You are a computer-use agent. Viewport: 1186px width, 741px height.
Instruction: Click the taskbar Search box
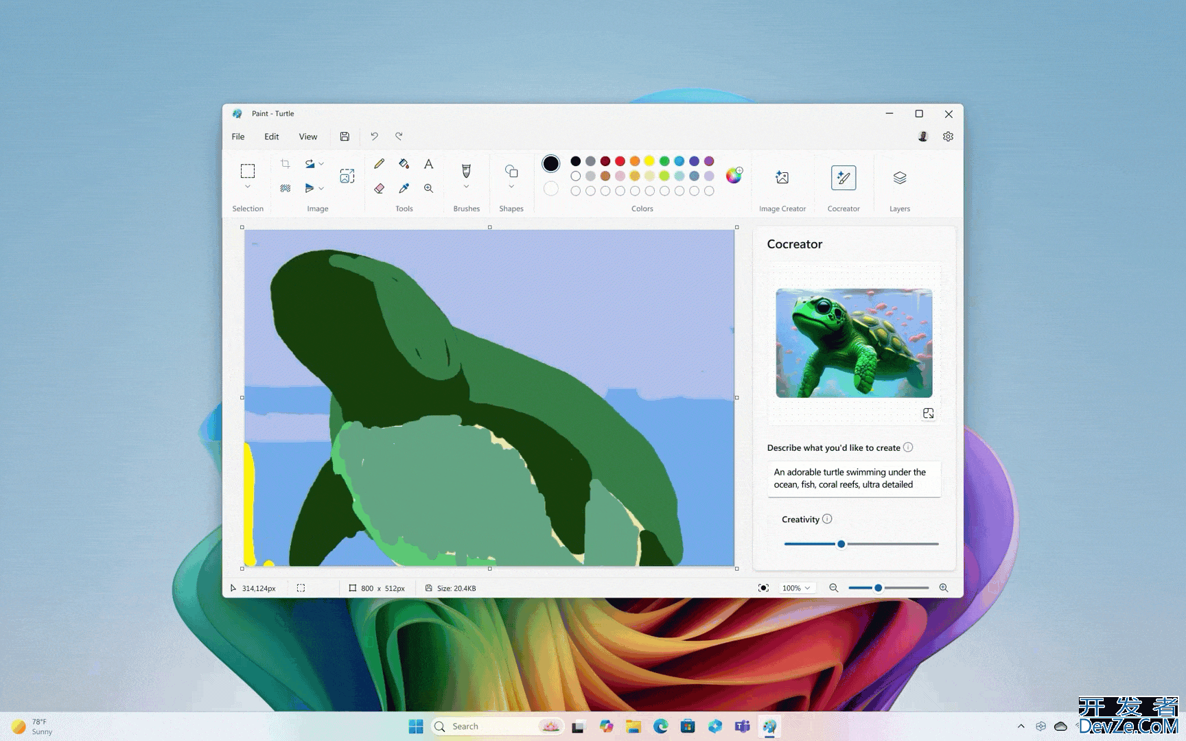[498, 727]
